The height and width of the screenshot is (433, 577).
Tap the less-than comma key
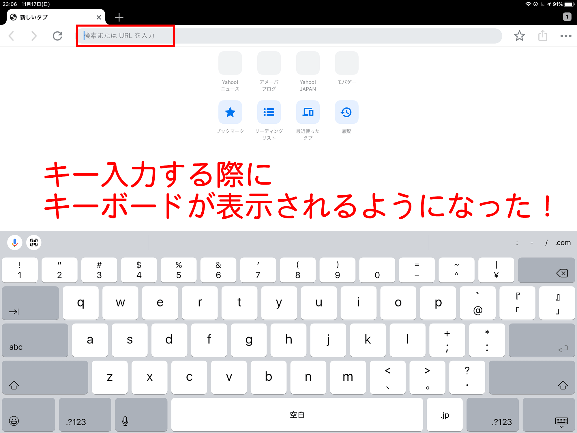(387, 378)
